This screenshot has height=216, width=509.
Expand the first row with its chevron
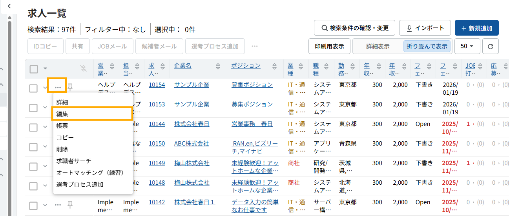point(45,88)
